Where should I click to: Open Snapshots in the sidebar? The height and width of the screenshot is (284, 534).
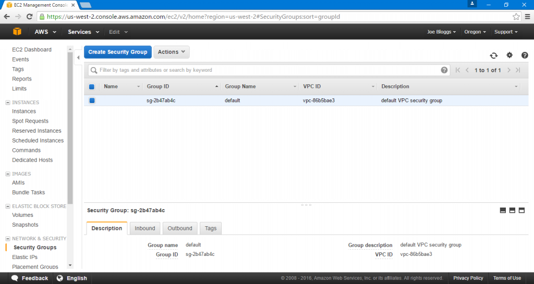pos(25,225)
